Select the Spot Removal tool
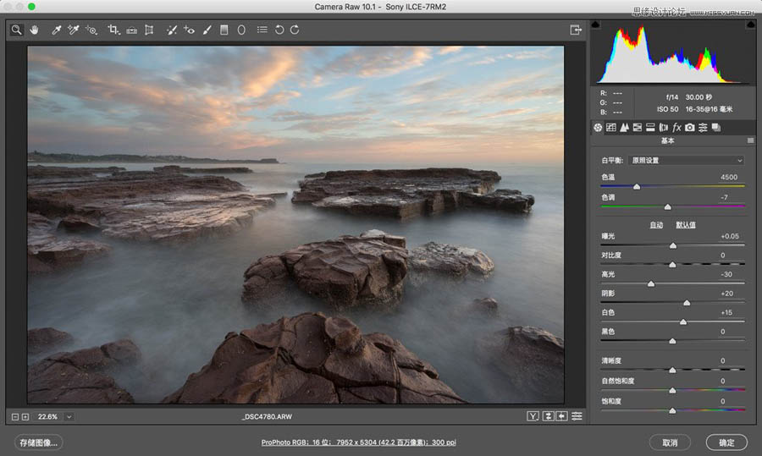Viewport: 762px width, 456px height. click(172, 30)
